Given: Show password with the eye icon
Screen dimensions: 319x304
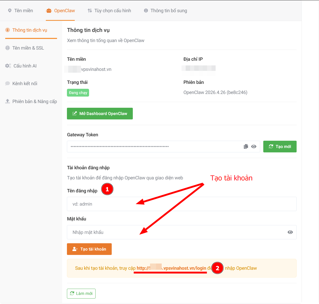Looking at the screenshot, I should (x=290, y=232).
